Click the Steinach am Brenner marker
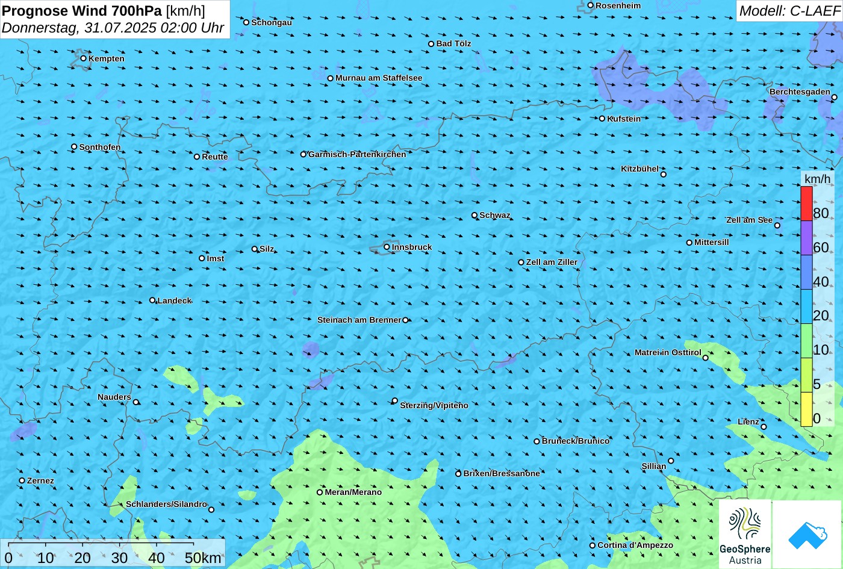 point(405,320)
